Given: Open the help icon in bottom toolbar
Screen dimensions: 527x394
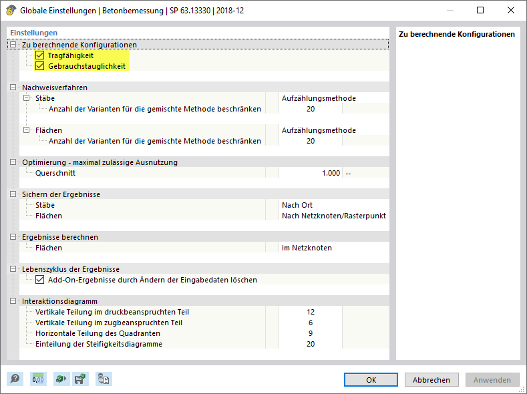Looking at the screenshot, I should coord(15,379).
